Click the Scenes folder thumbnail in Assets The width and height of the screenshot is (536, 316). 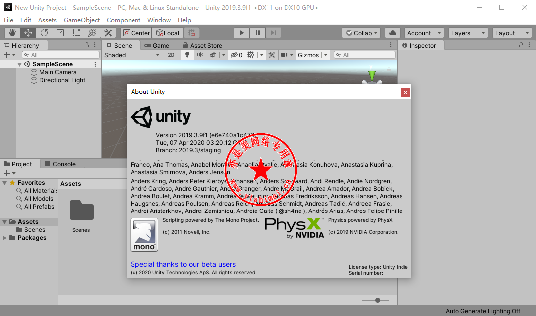point(81,211)
